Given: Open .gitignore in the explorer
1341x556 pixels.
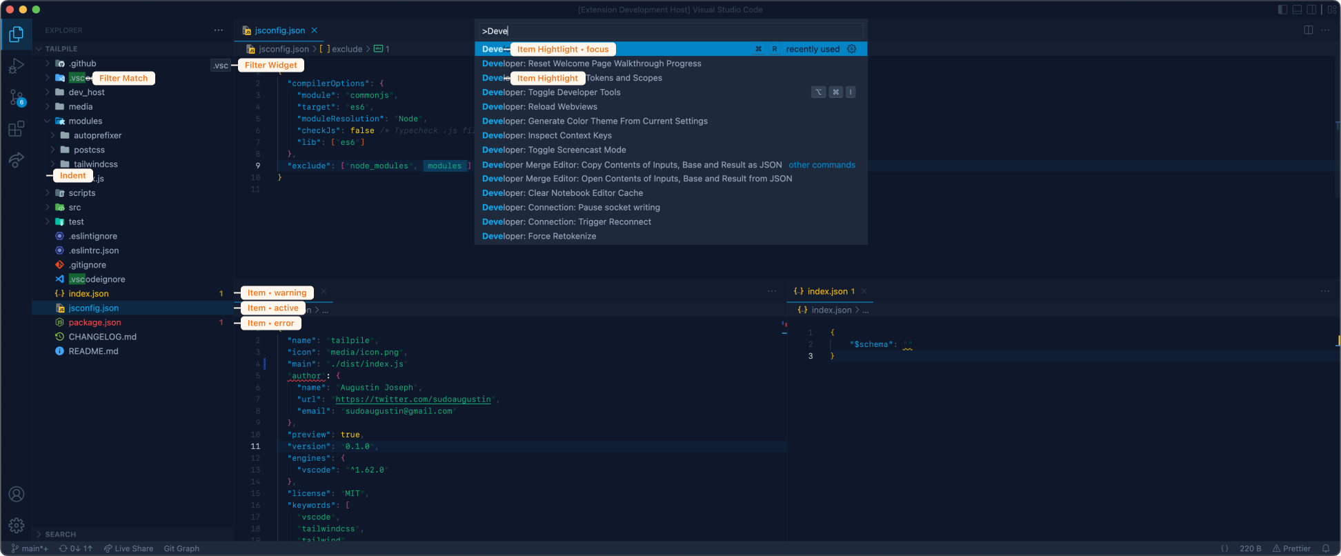Looking at the screenshot, I should click(x=87, y=266).
